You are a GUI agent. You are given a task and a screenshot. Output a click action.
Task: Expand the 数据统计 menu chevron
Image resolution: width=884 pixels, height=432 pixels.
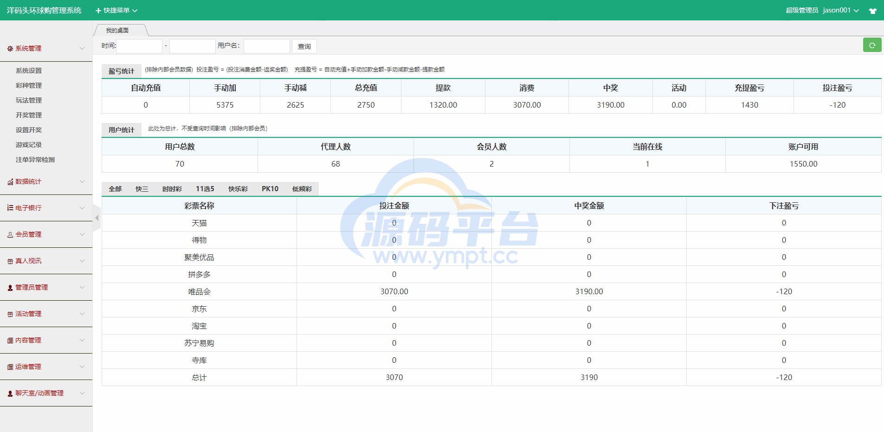82,181
